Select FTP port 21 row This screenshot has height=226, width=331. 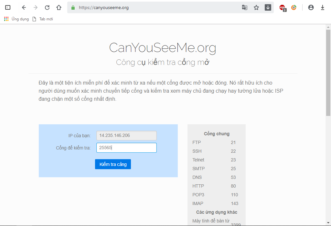216,142
